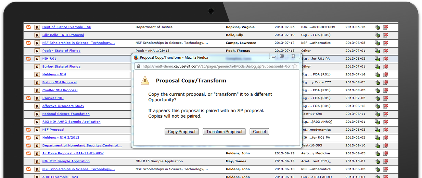Open the NIH R15 Sample Application link
The width and height of the screenshot is (422, 178).
[66, 161]
